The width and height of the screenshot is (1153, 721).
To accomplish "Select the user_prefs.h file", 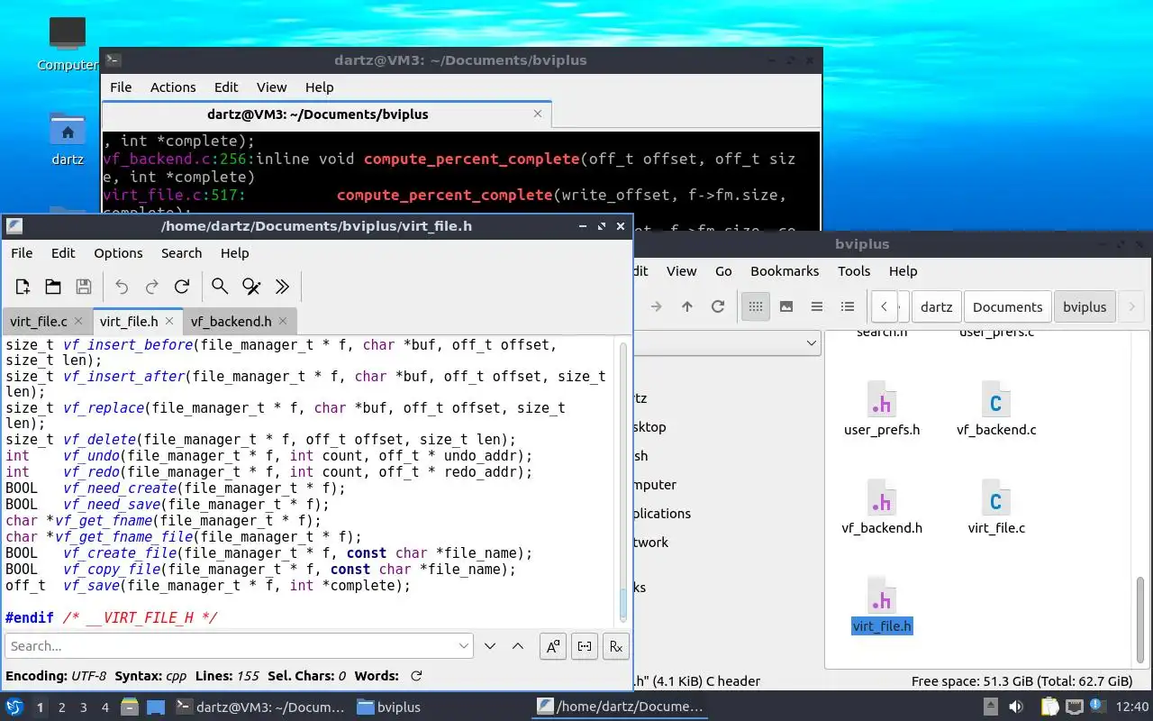I will [x=882, y=409].
